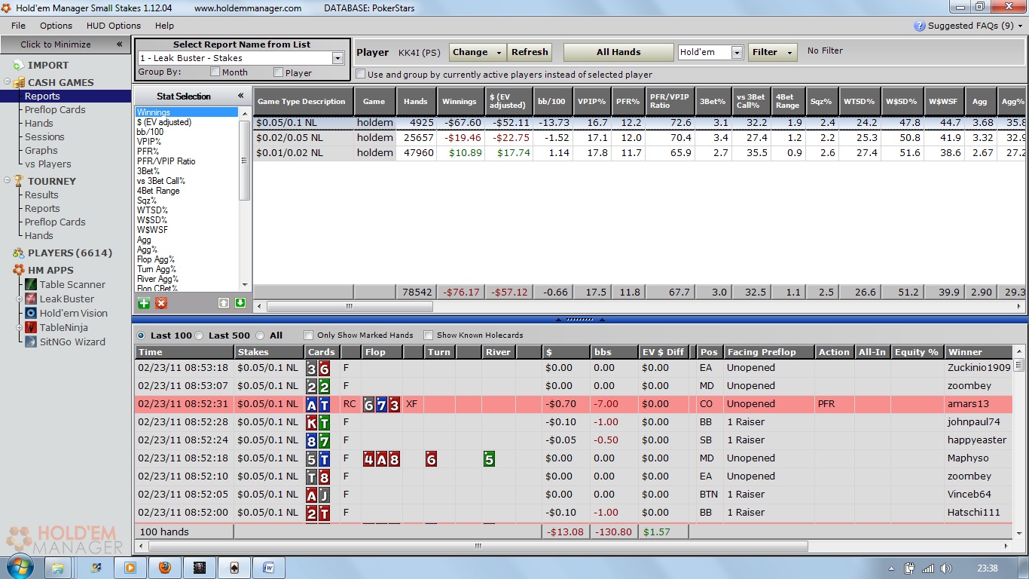
Task: Open the Hold'em game type dropdown
Action: [736, 53]
